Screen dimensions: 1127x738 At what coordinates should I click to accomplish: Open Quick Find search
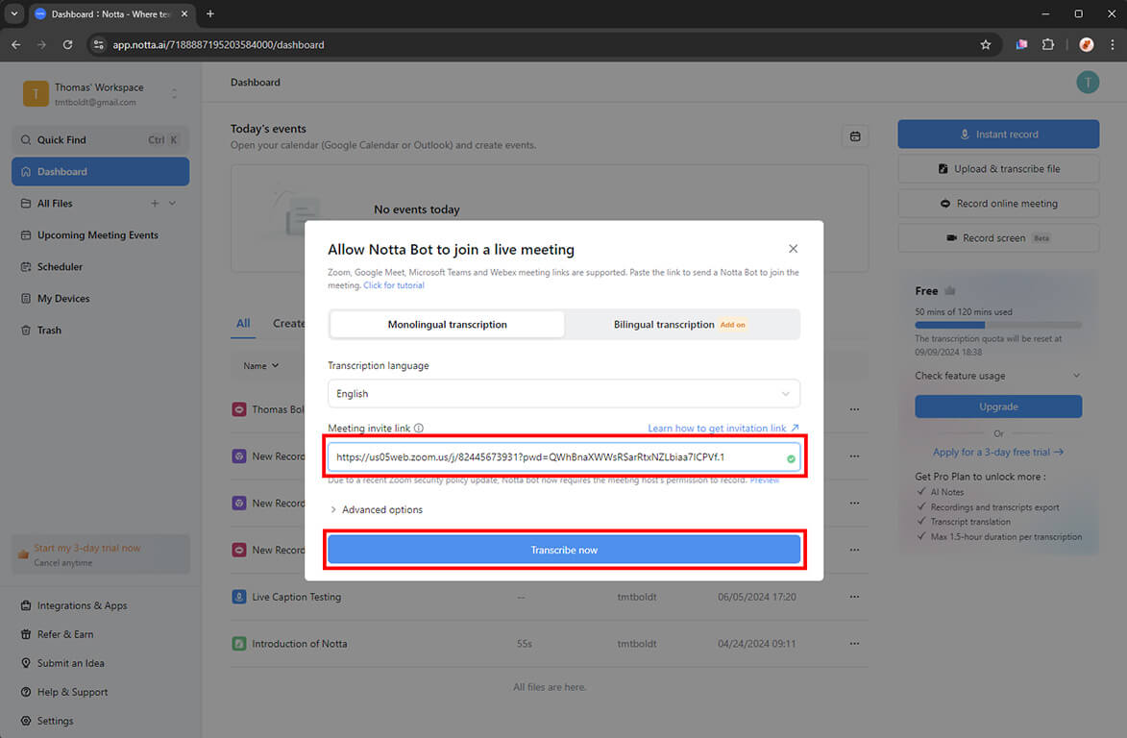tap(100, 140)
